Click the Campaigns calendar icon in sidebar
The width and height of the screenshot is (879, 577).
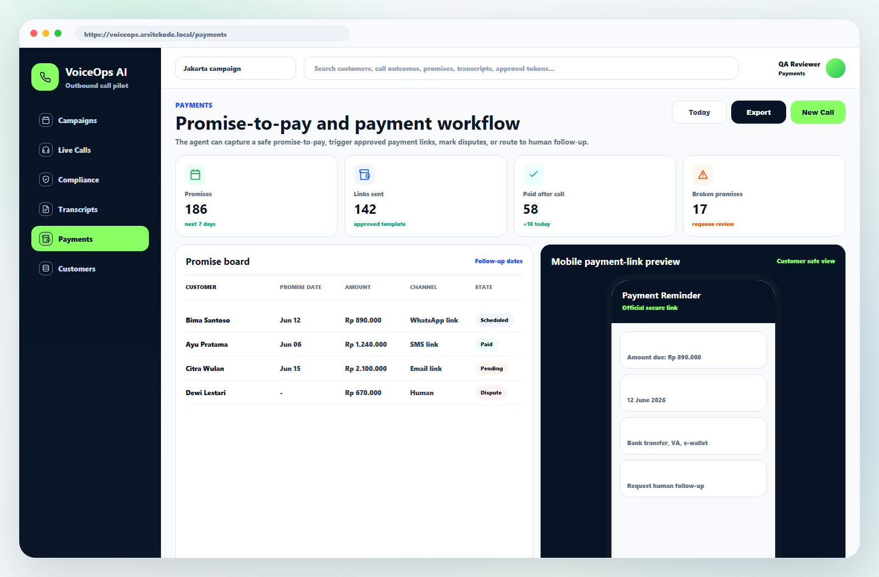coord(46,120)
